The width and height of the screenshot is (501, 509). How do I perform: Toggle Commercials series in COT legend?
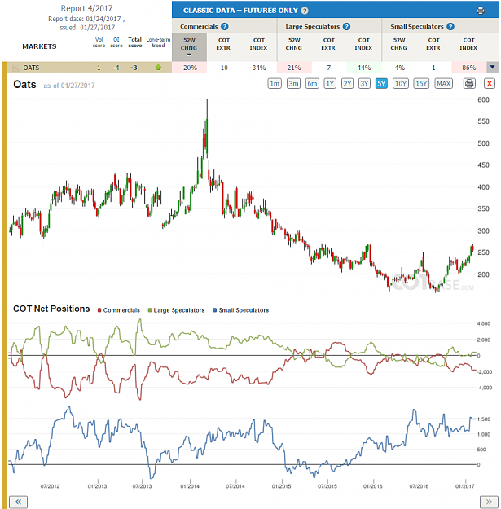(119, 310)
